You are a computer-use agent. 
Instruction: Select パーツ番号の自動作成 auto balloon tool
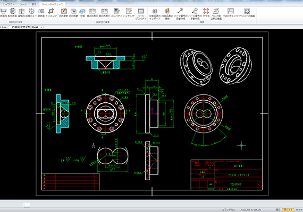[181, 14]
